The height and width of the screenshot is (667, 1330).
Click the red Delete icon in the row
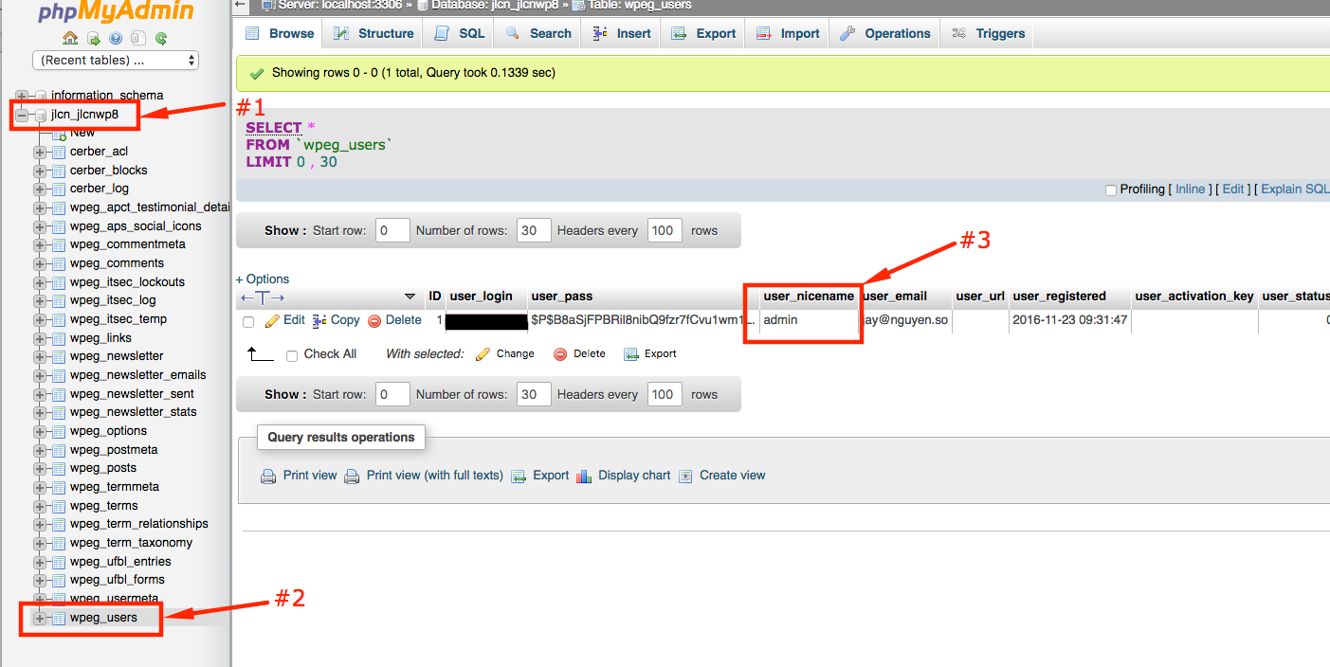[374, 321]
